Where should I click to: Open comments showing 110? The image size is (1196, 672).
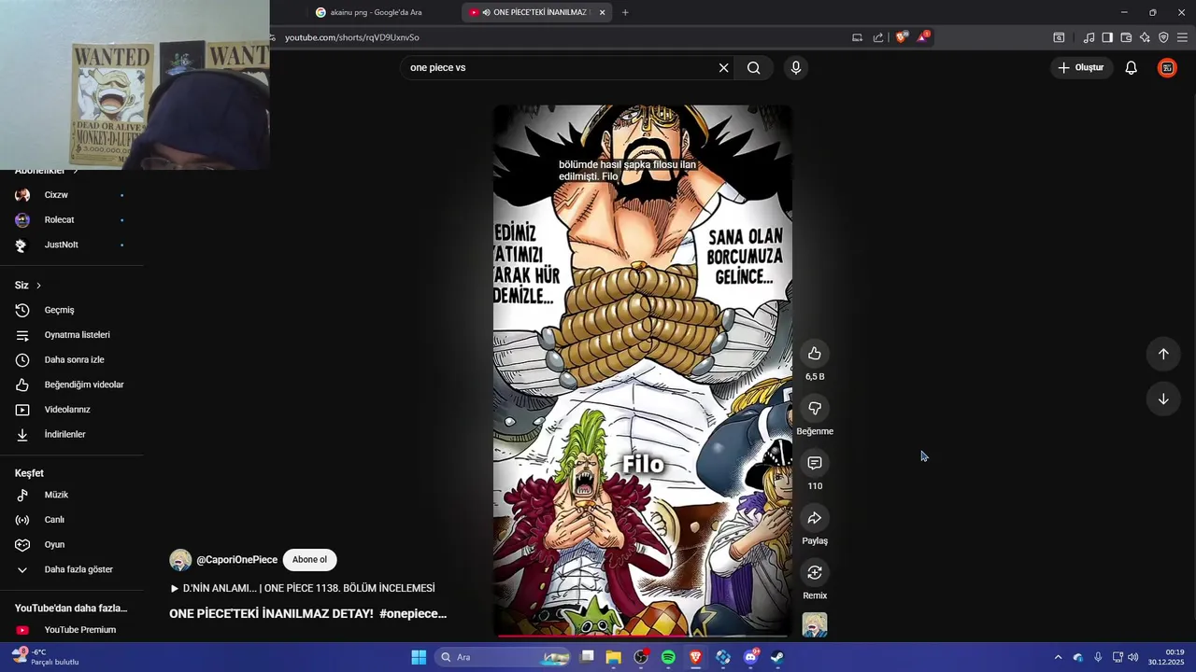pyautogui.click(x=815, y=463)
